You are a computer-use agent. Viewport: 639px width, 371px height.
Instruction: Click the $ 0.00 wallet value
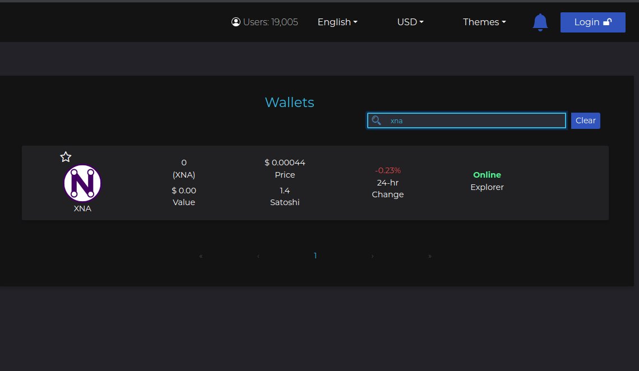pos(184,191)
